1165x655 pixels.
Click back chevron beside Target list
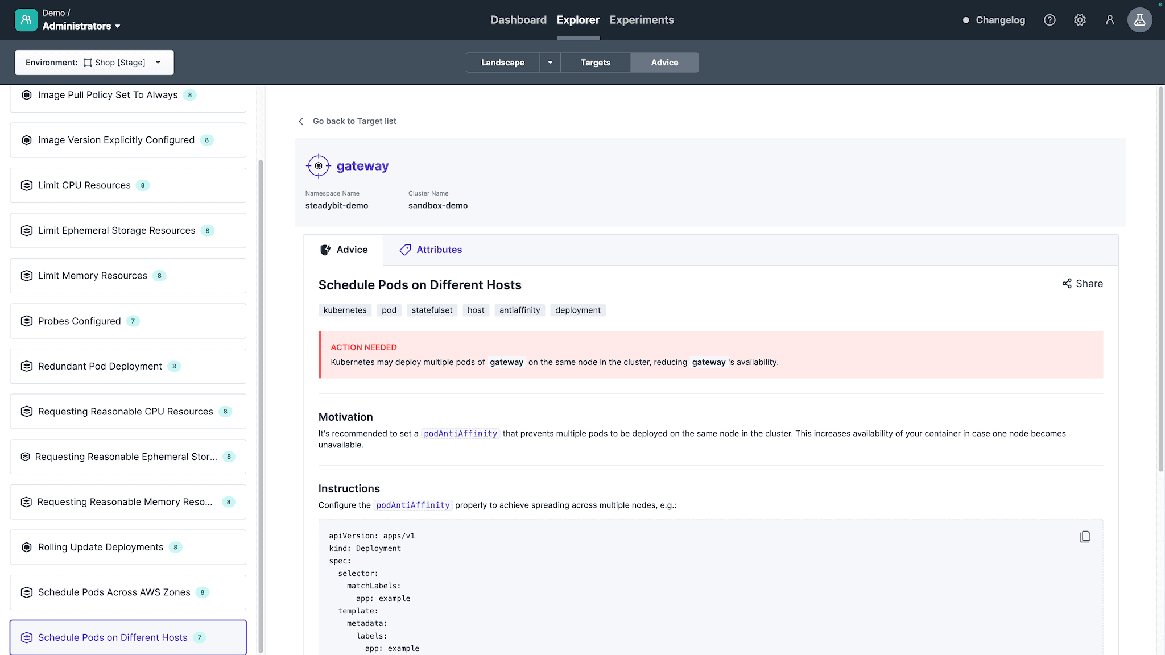(301, 121)
